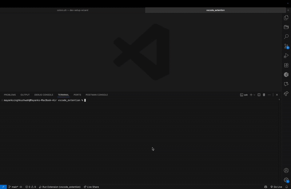Open the Manage gear icon
Viewport: 291px width, 189px height.
(x=286, y=180)
